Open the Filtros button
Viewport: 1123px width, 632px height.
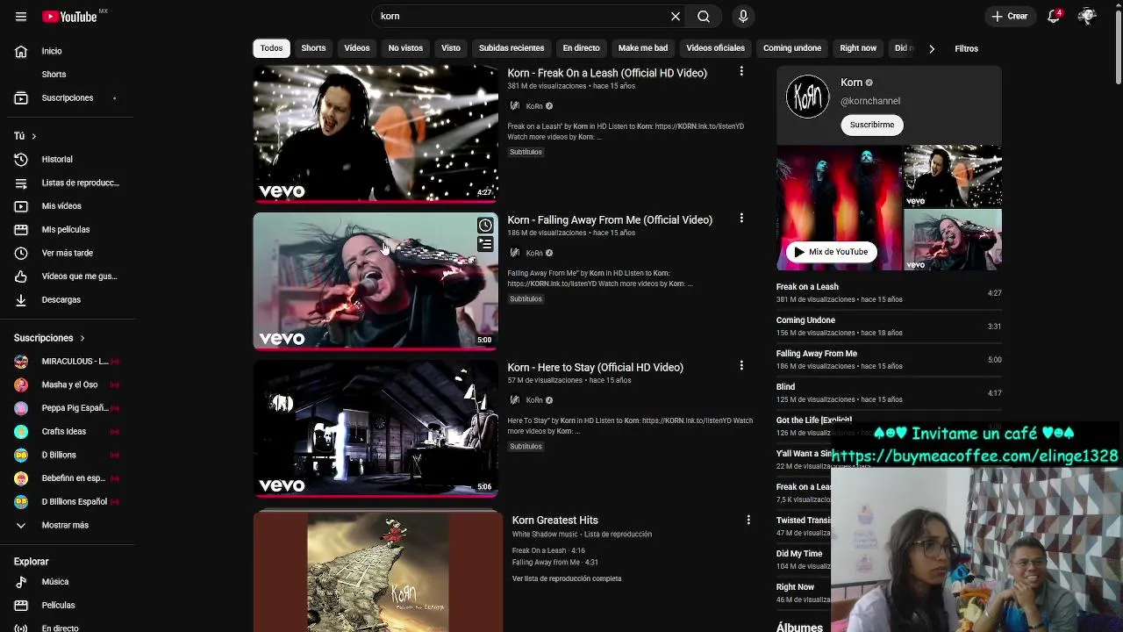click(966, 48)
